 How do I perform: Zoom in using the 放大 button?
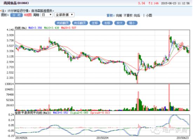click(120, 23)
